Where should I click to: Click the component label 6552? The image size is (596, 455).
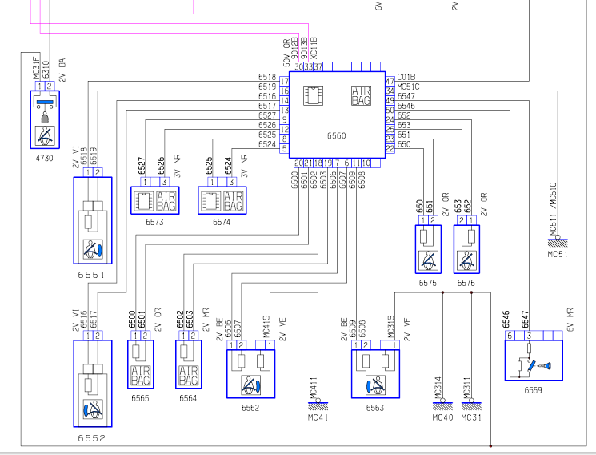91,438
